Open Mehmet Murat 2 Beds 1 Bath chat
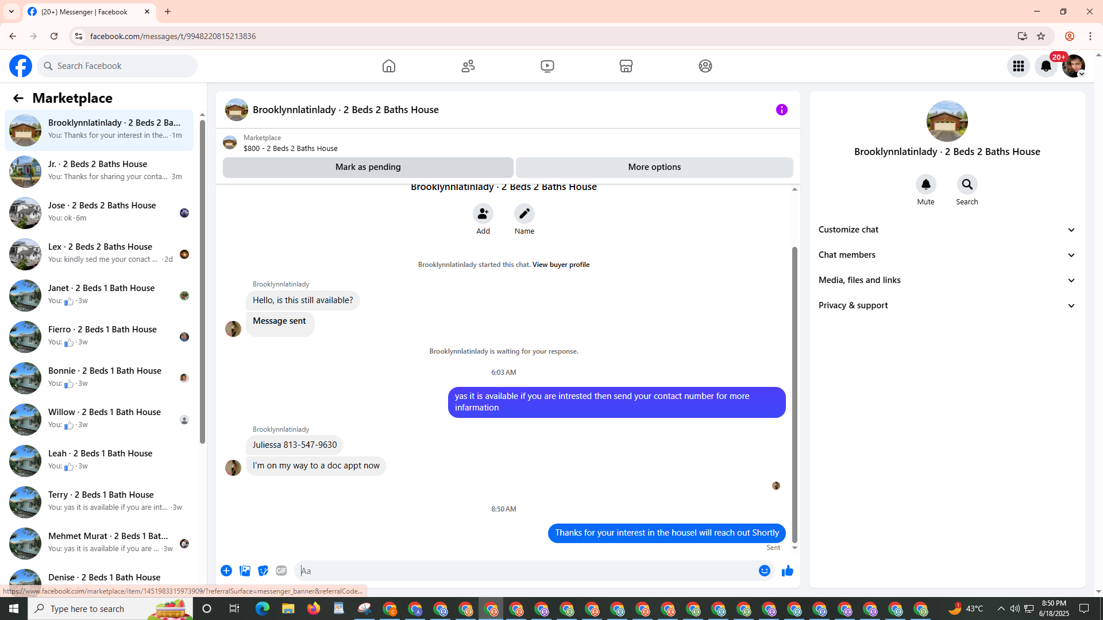The image size is (1103, 620). click(x=99, y=542)
